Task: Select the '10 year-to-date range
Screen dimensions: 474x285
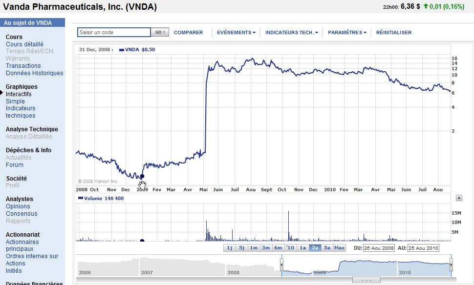Action: pyautogui.click(x=290, y=248)
